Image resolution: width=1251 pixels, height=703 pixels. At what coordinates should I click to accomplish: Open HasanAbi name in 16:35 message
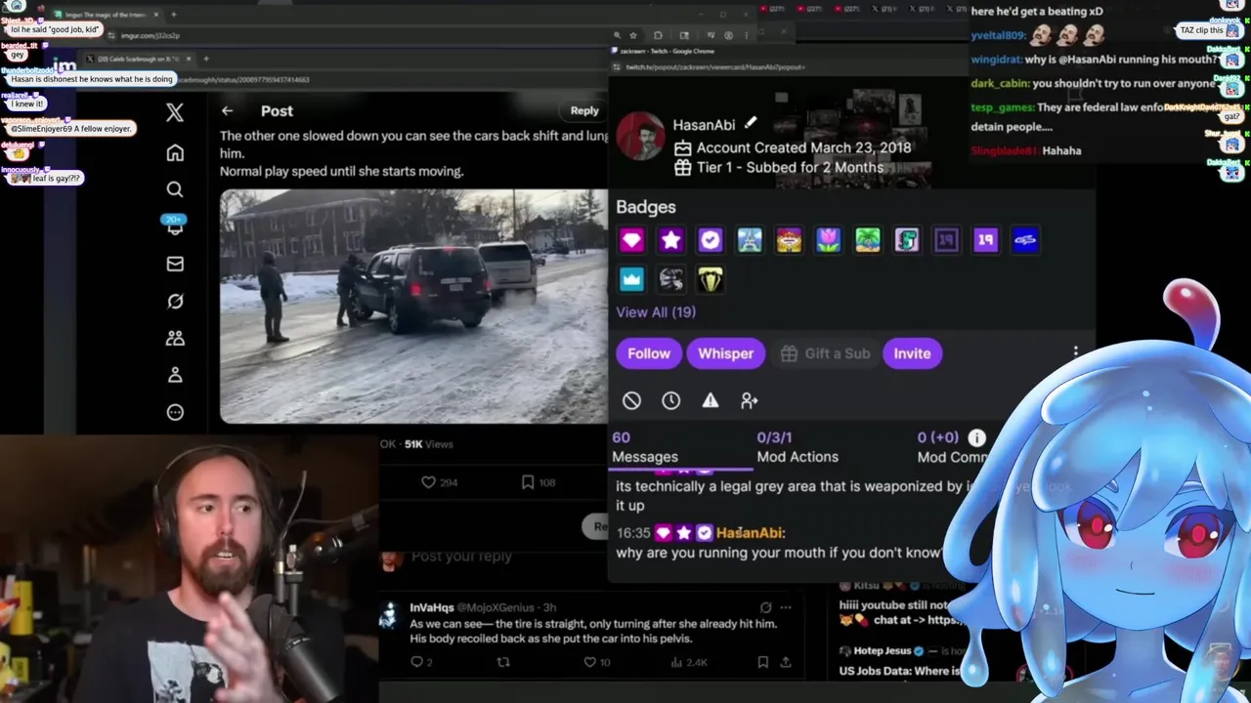[750, 533]
